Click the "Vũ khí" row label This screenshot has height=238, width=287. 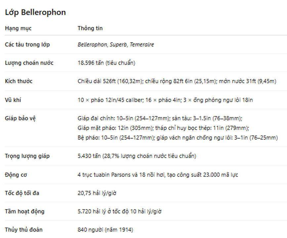click(x=13, y=99)
